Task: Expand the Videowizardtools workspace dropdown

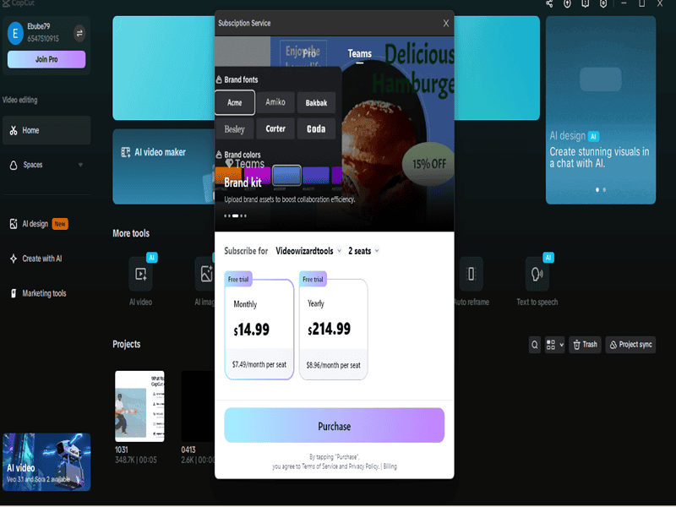Action: coord(309,251)
